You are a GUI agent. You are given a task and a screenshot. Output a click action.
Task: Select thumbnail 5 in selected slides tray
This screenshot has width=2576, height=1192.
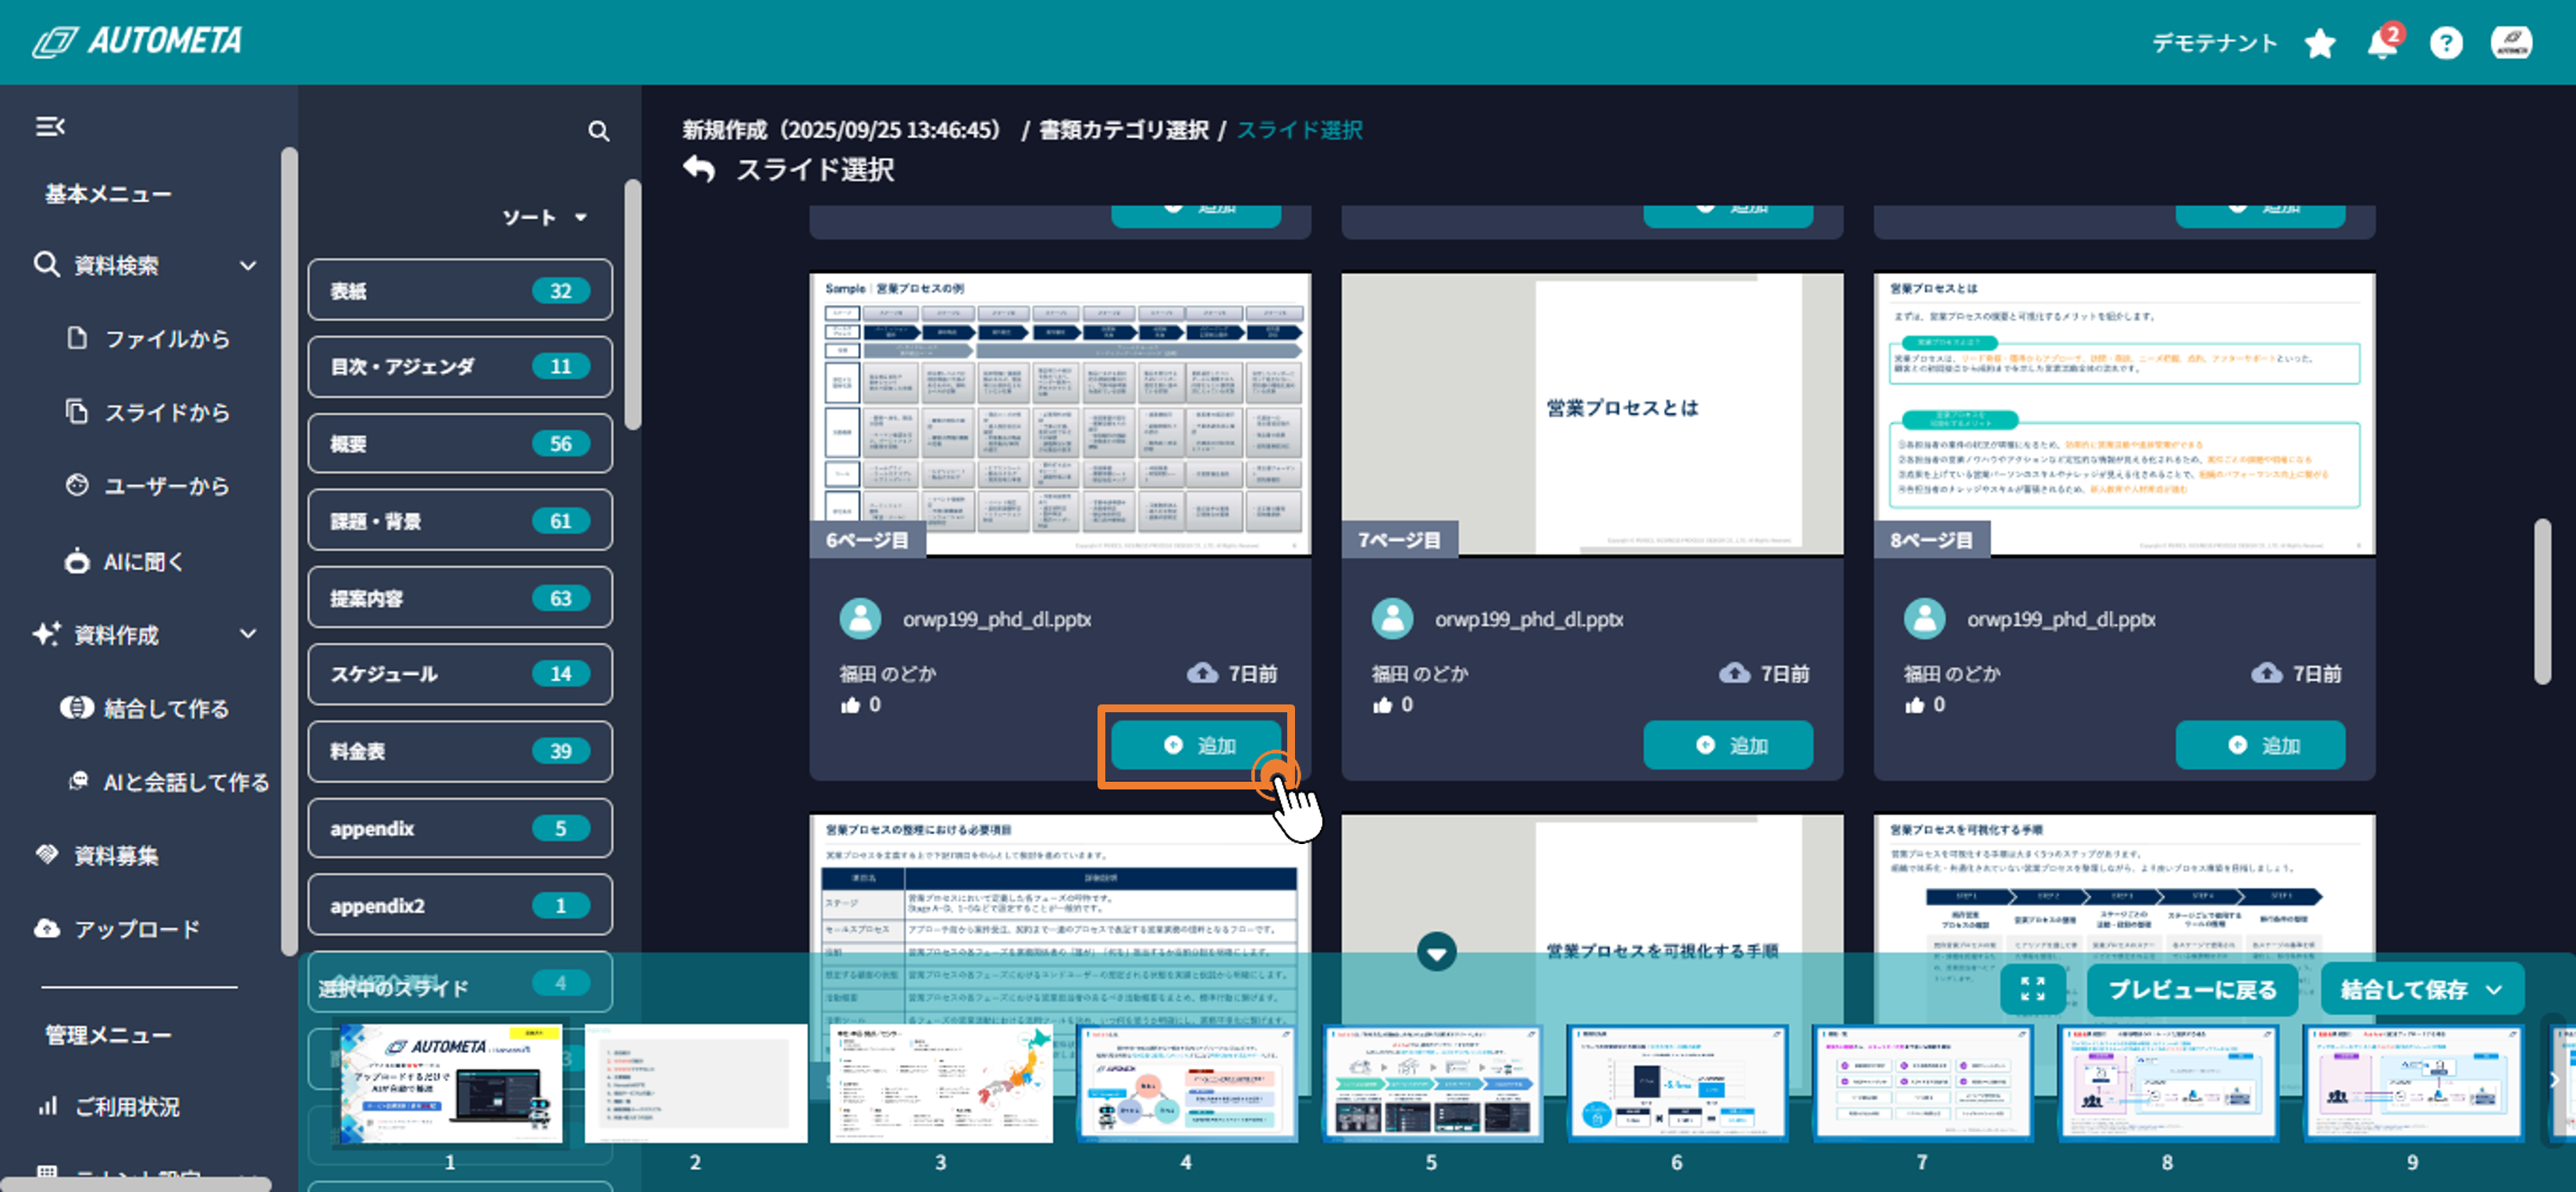coord(1431,1083)
